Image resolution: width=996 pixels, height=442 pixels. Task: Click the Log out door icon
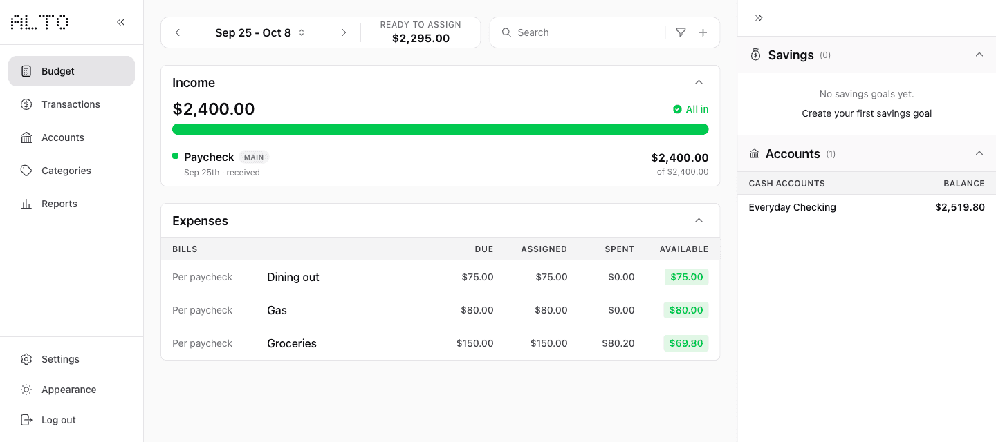pyautogui.click(x=26, y=420)
